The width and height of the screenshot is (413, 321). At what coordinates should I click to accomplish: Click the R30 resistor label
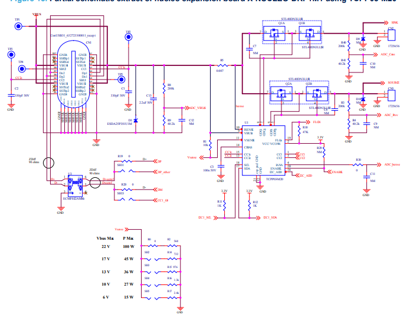pos(358,160)
